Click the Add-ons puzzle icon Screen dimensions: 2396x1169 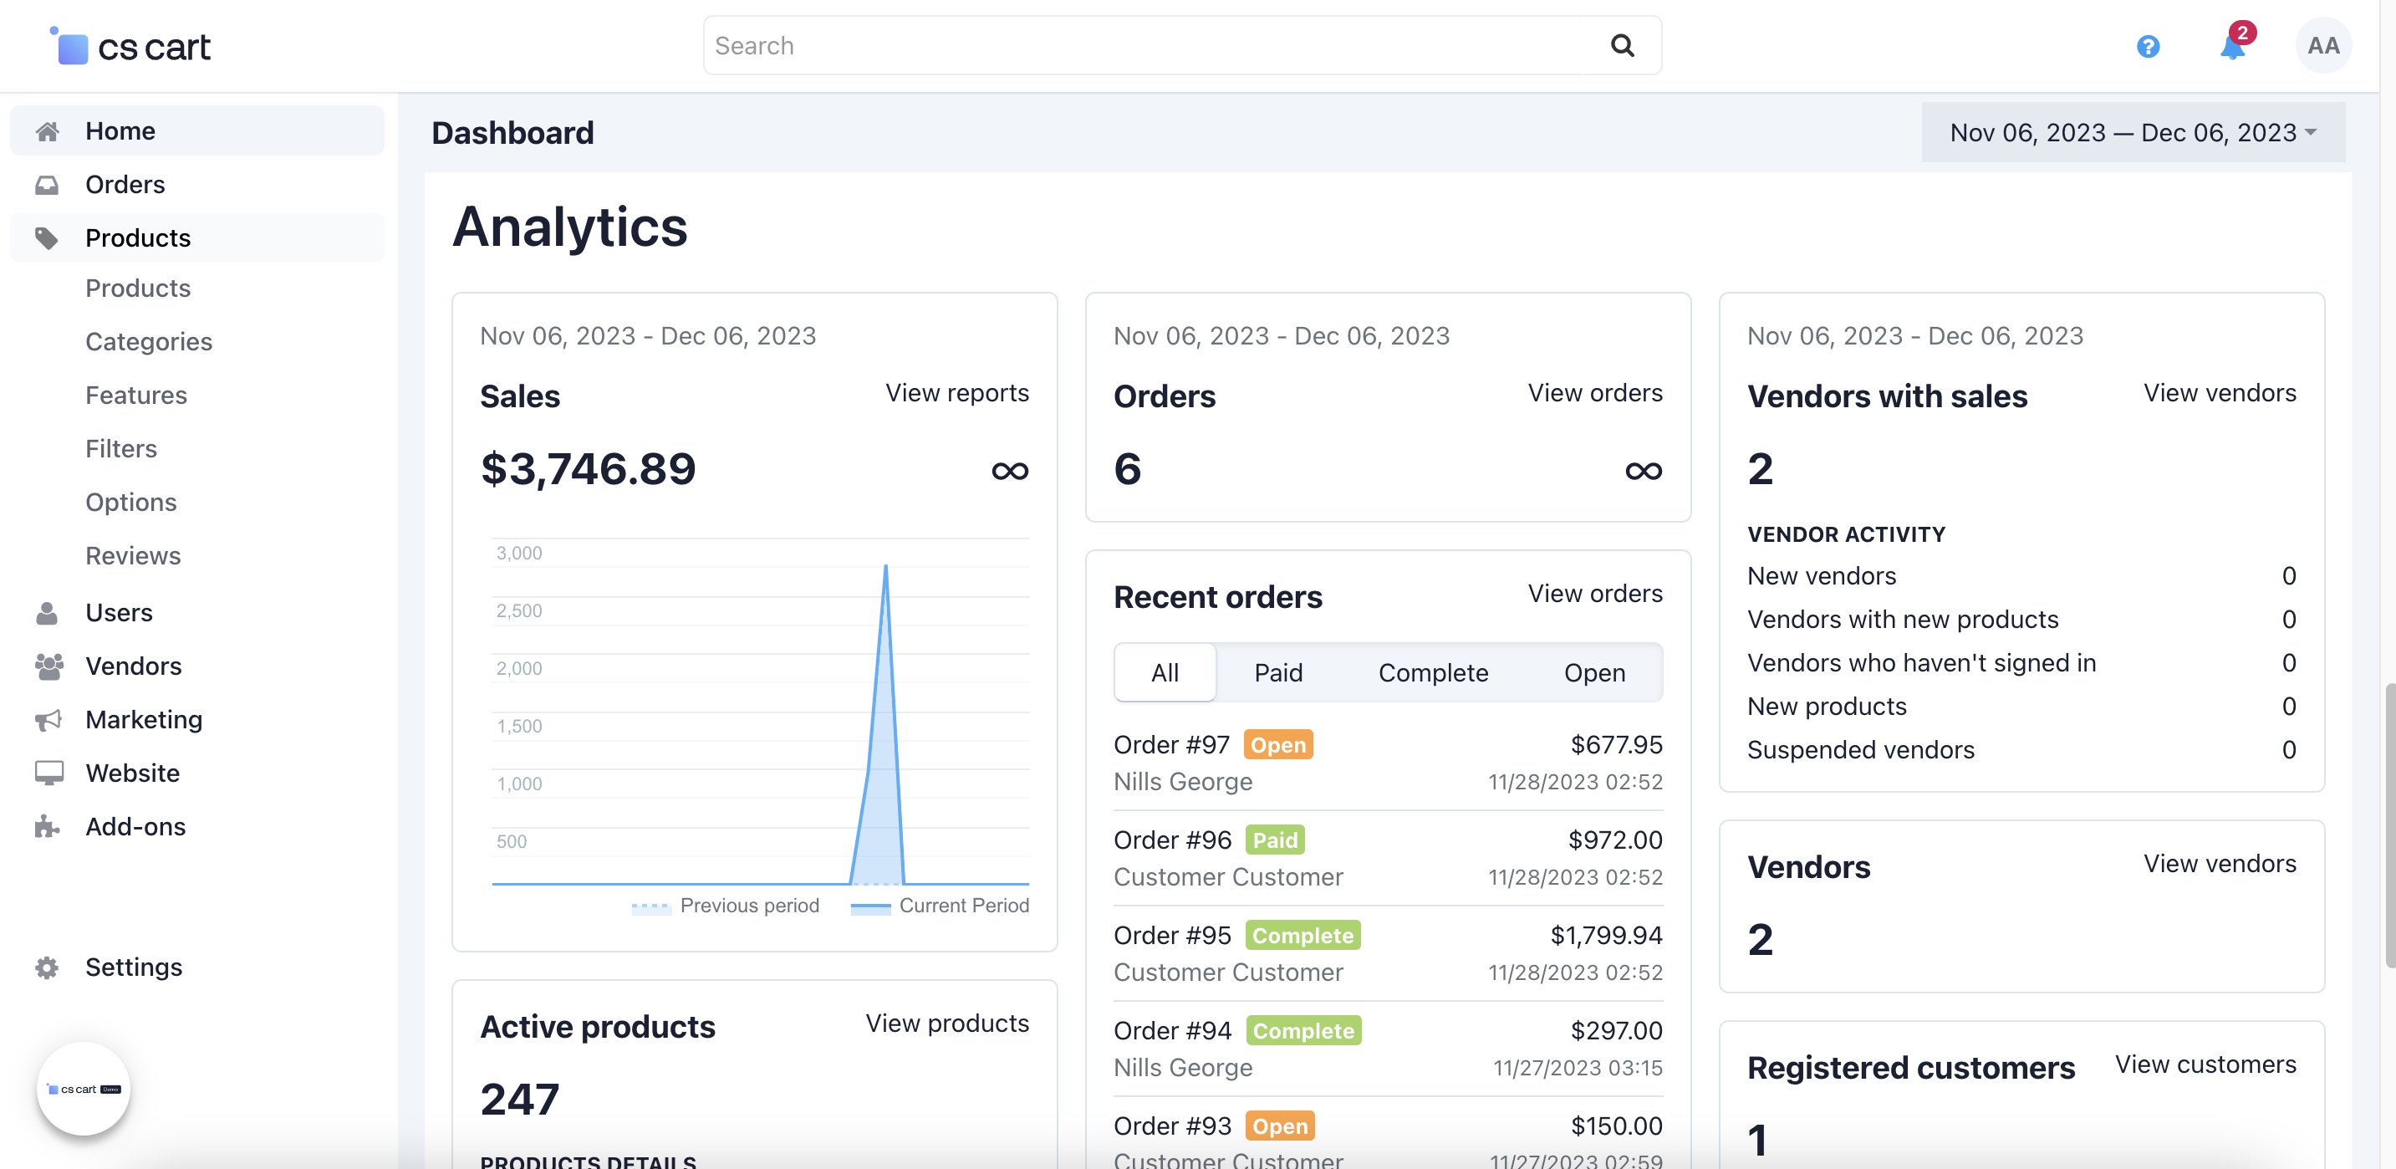point(48,827)
